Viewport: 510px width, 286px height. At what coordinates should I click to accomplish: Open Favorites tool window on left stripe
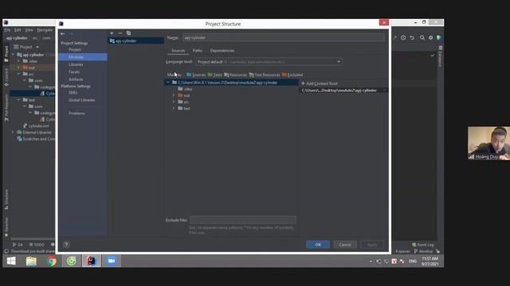6,226
